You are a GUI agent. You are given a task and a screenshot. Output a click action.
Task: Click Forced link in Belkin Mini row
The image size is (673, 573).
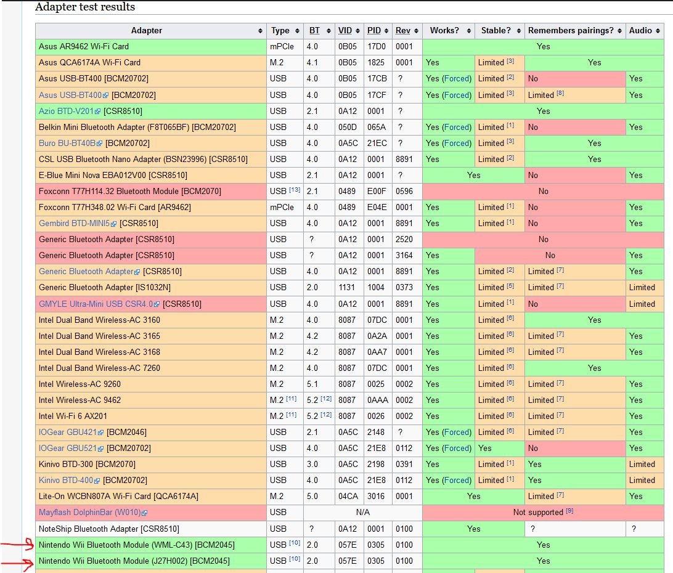tap(457, 127)
